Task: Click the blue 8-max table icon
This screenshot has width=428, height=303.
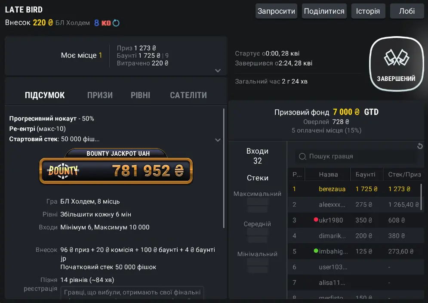Action: [97, 23]
